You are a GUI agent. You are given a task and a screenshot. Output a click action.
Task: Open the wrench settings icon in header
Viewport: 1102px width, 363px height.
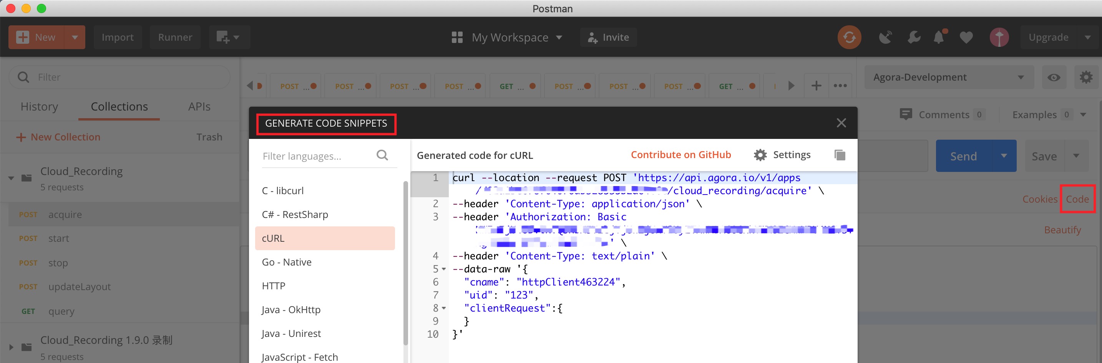tap(913, 38)
